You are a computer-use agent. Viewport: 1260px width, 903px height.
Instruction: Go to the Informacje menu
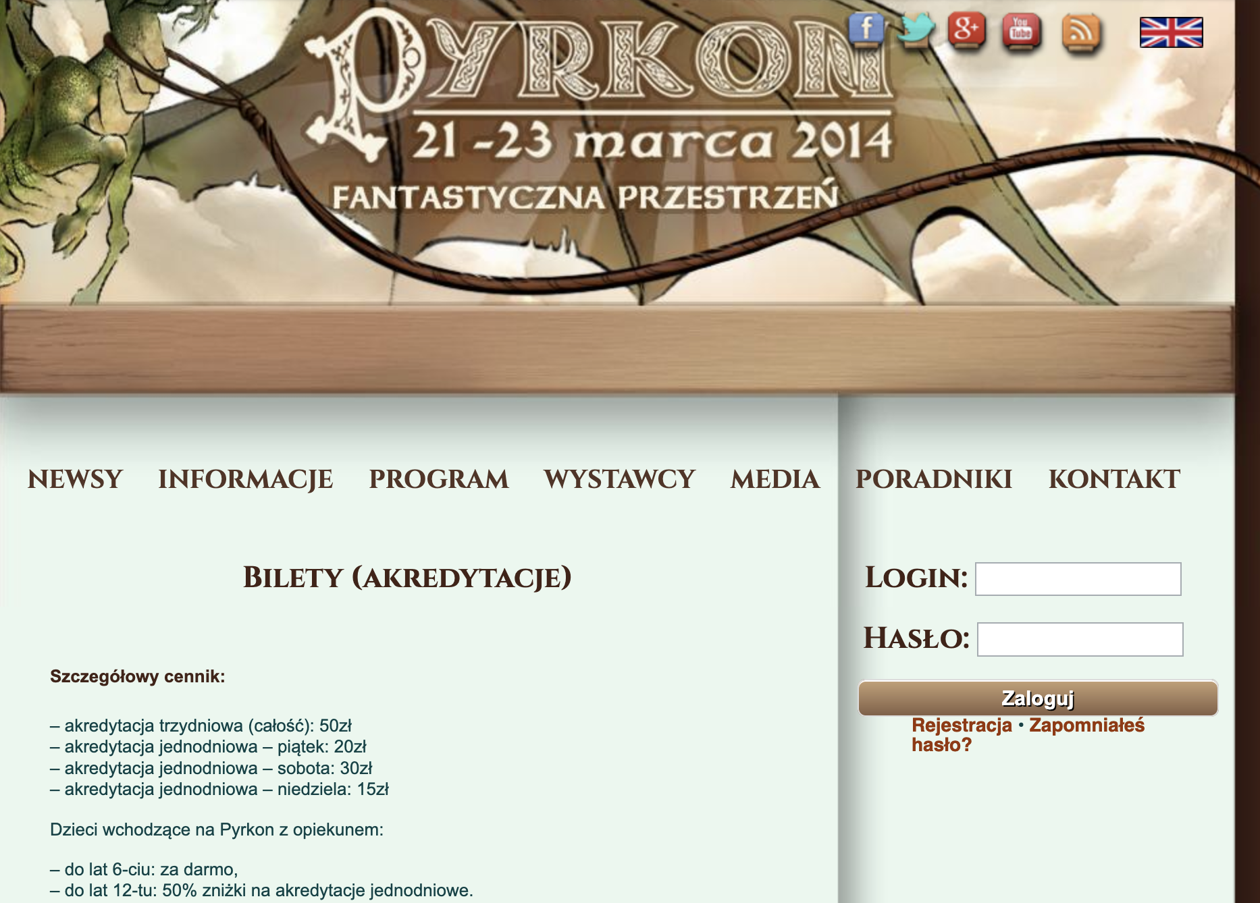[246, 479]
